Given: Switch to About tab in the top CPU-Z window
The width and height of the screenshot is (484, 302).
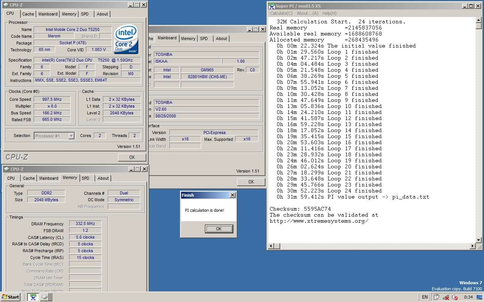Looking at the screenshot, I should [x=102, y=14].
